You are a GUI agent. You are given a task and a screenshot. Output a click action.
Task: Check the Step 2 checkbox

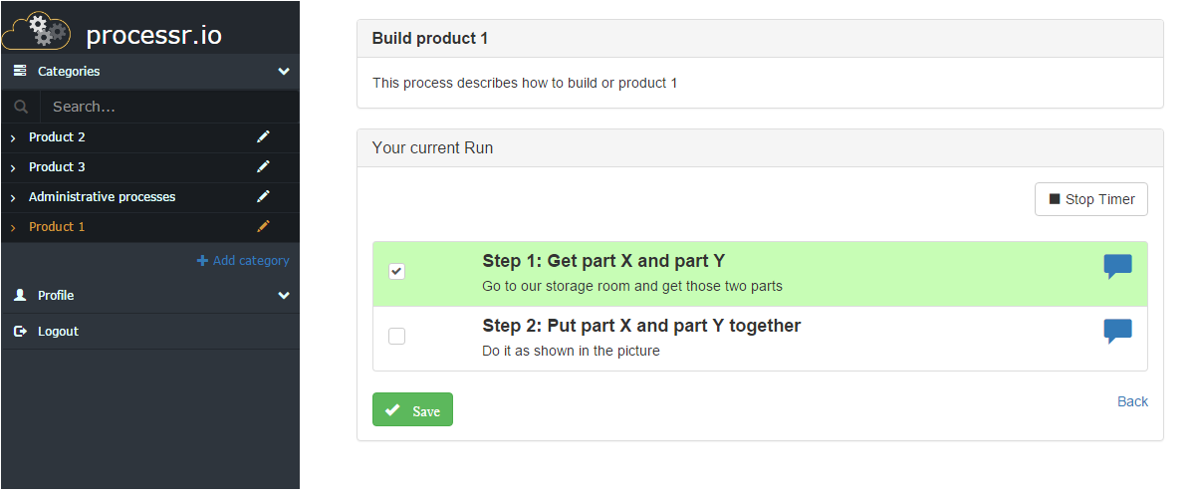[x=396, y=336]
